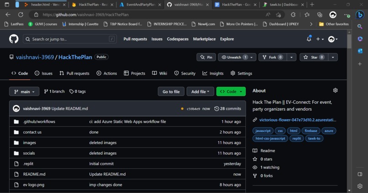Open the contact us folder
This screenshot has height=193, width=368.
click(32, 132)
